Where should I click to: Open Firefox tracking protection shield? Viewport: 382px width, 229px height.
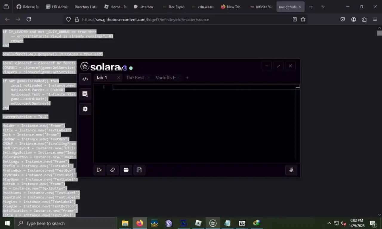[69, 19]
